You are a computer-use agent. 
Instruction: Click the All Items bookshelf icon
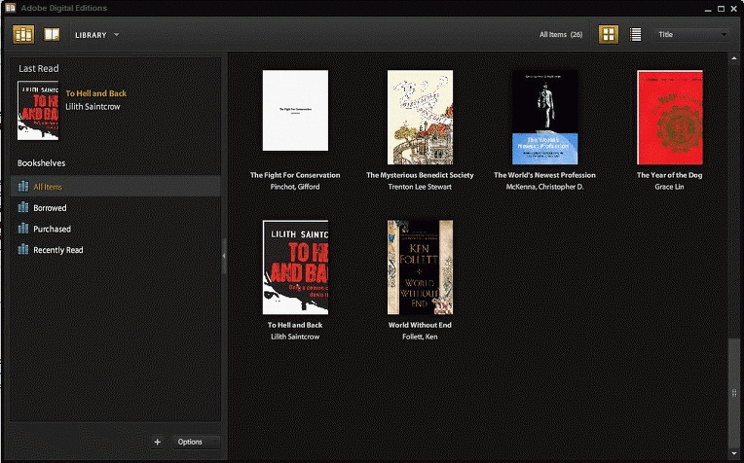coord(22,186)
